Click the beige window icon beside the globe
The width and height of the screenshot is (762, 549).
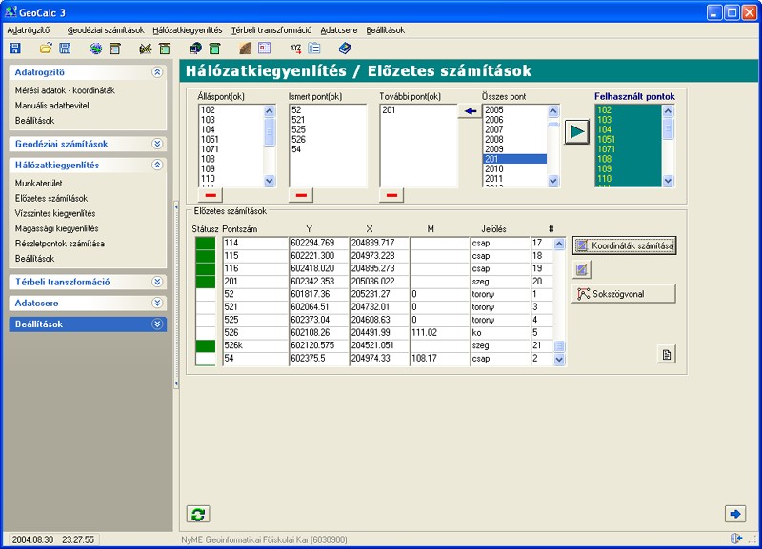pyautogui.click(x=115, y=49)
